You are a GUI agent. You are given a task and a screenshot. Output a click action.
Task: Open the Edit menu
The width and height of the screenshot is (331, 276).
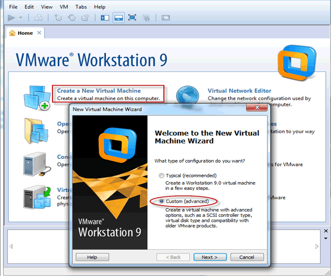point(29,7)
